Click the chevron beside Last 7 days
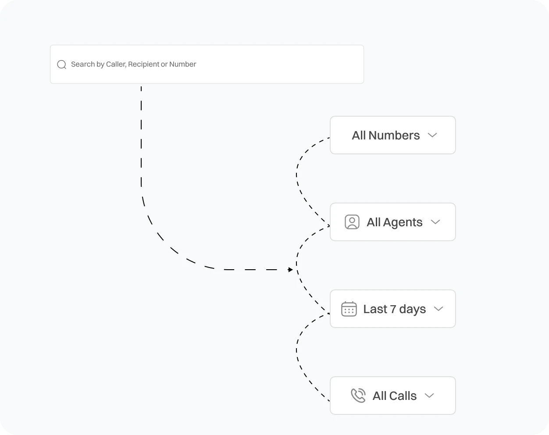This screenshot has height=435, width=549. coord(438,309)
